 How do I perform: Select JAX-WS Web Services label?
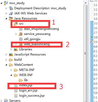click(31, 13)
